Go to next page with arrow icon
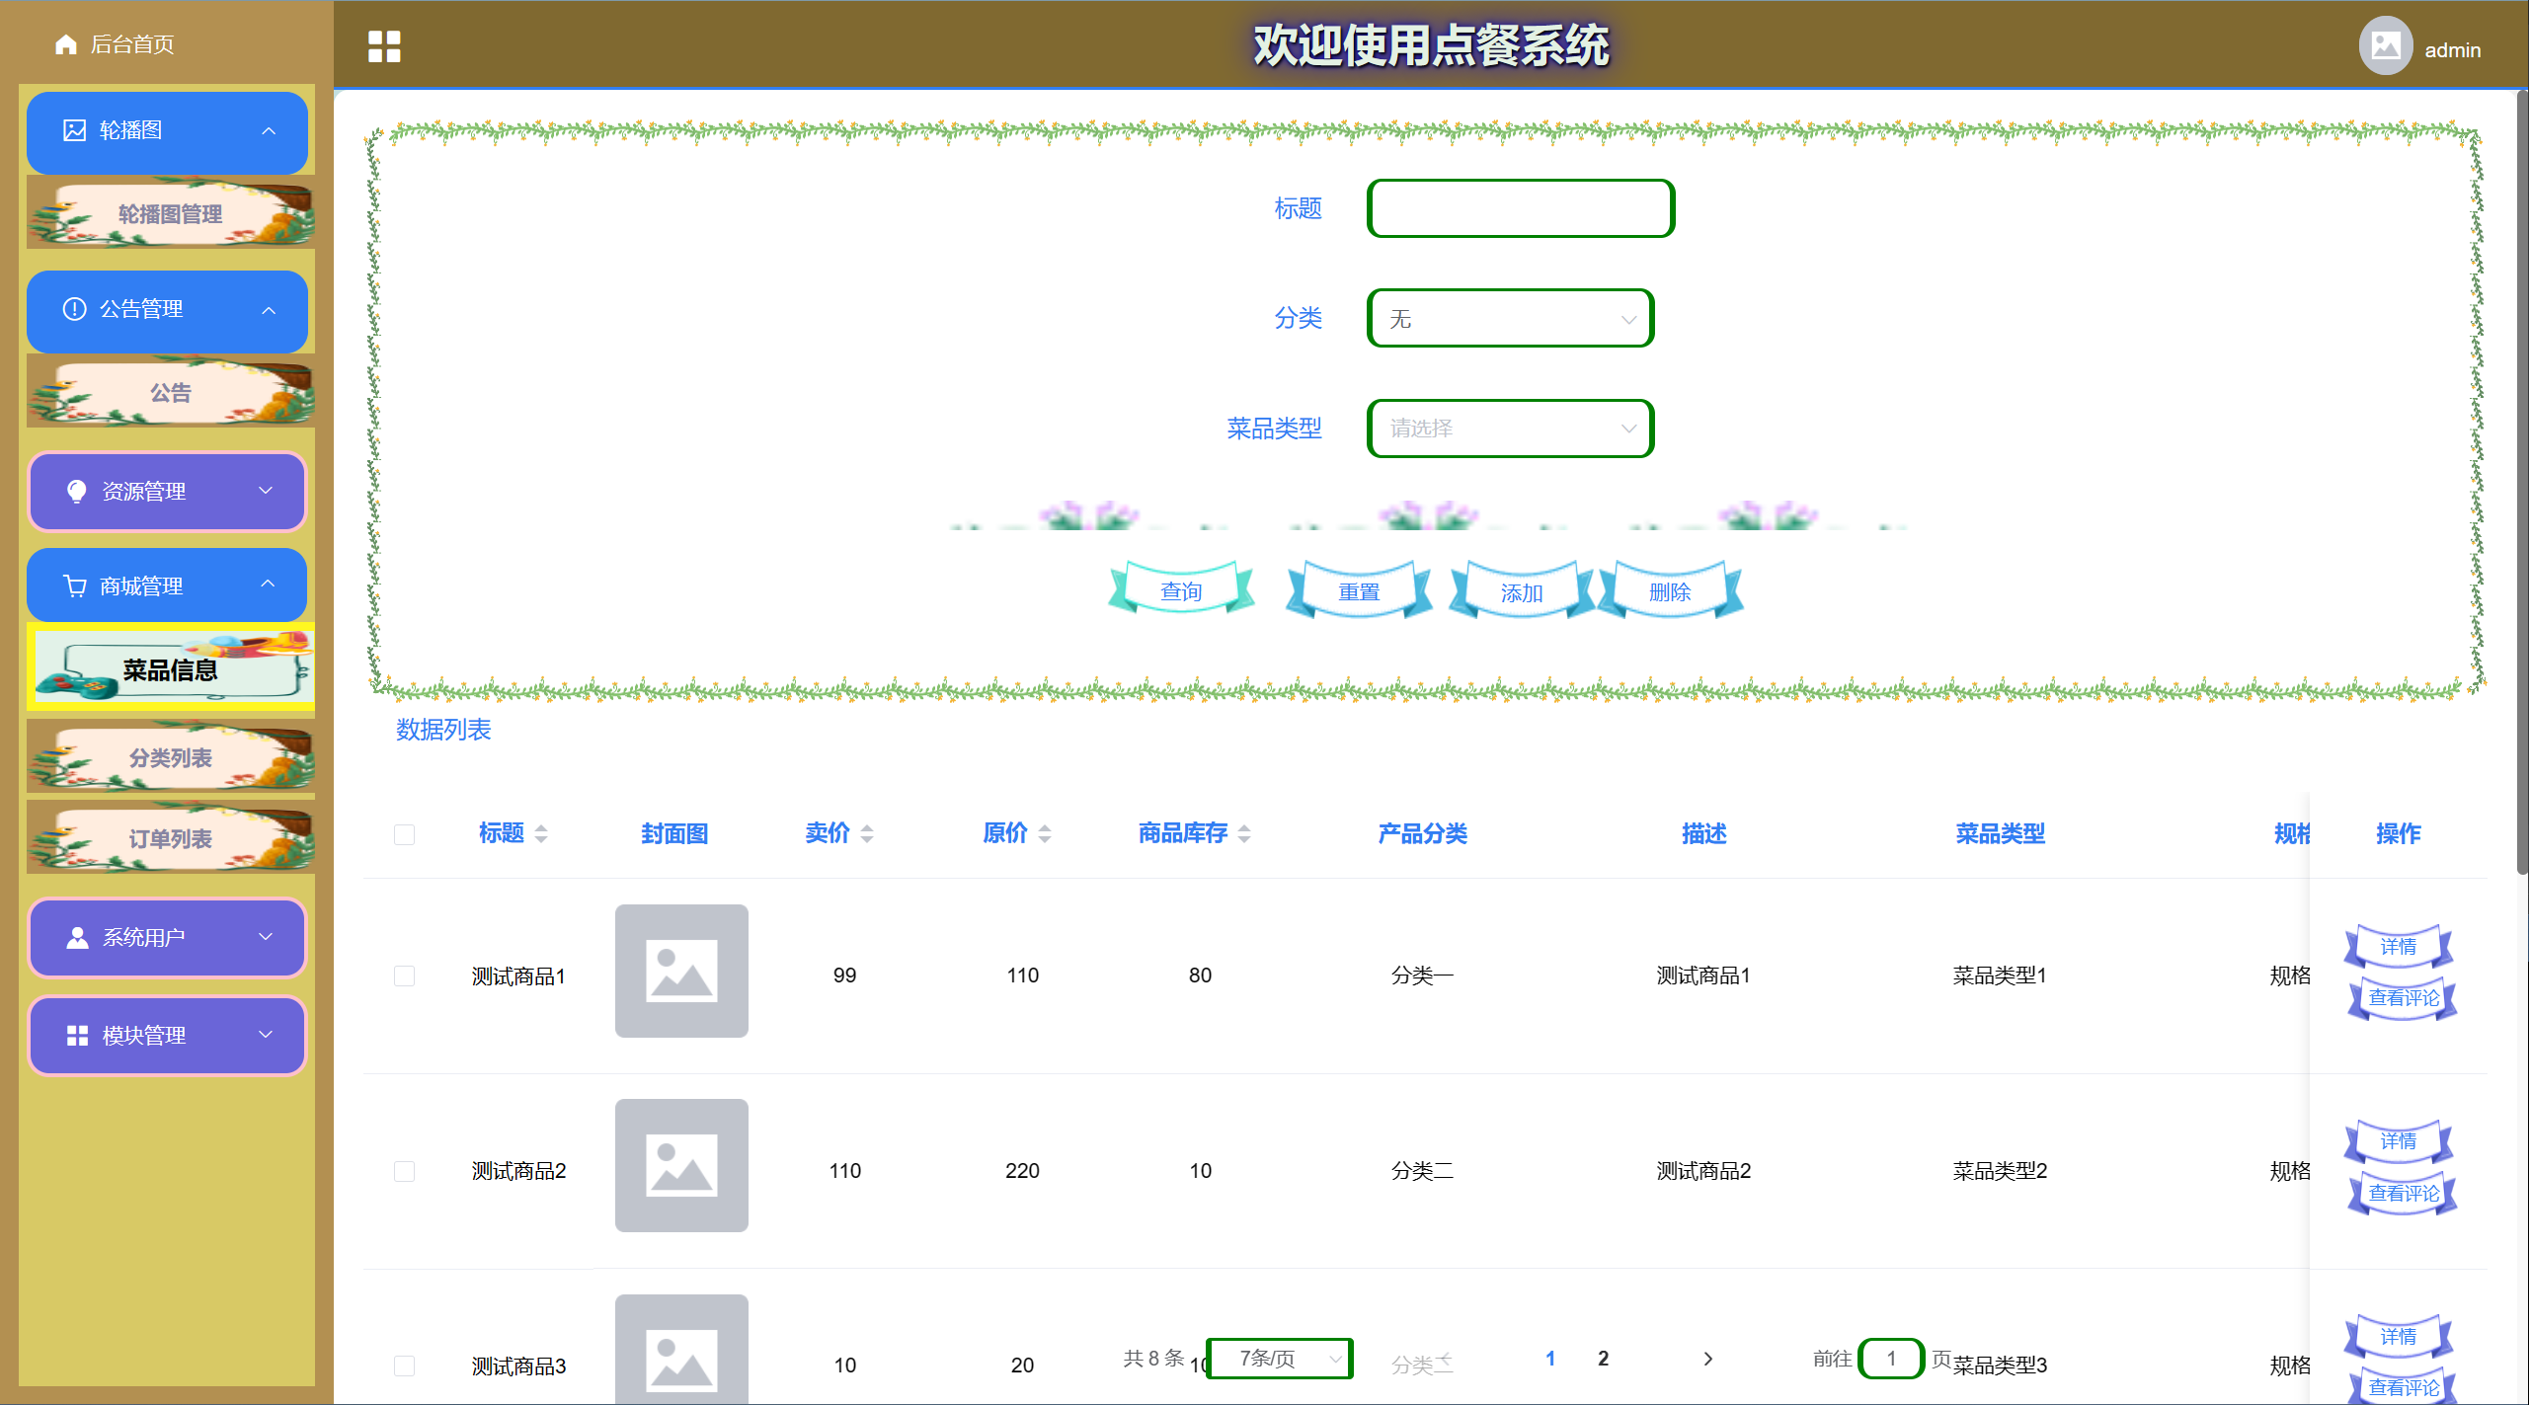This screenshot has height=1405, width=2529. tap(1708, 1359)
